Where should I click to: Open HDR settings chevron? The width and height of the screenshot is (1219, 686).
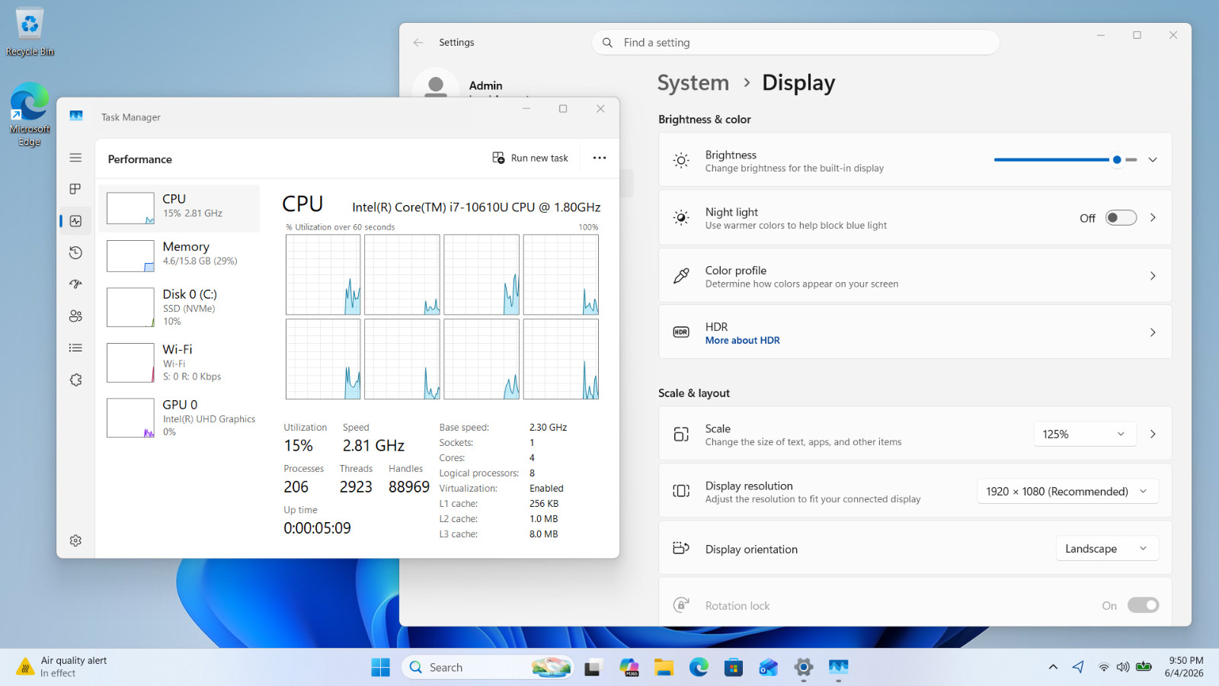click(1153, 332)
